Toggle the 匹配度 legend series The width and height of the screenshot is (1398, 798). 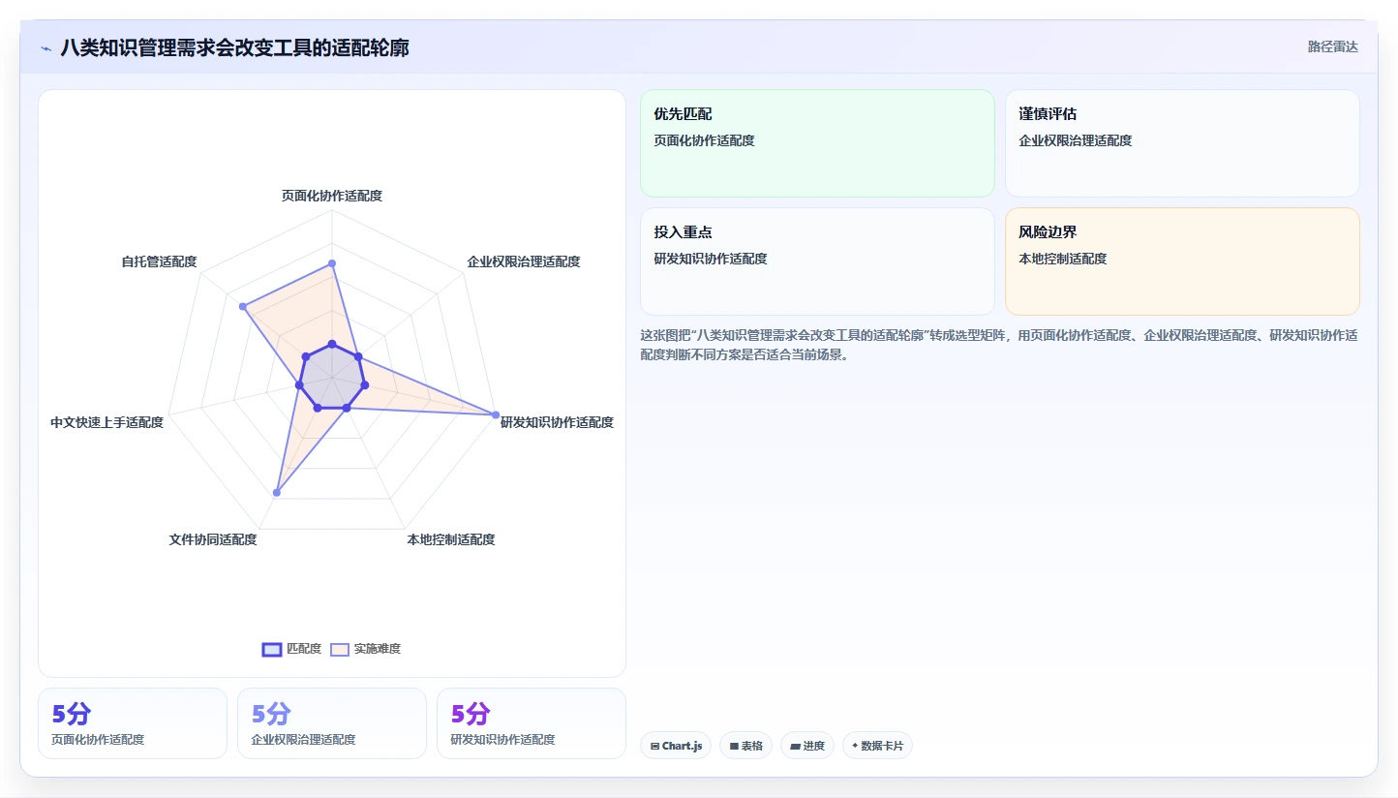(291, 649)
